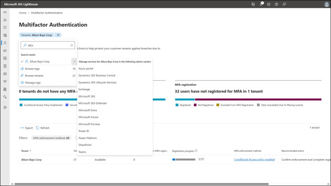Refresh the MFA tenant list
This screenshot has width=331, height=186.
[x=42, y=128]
